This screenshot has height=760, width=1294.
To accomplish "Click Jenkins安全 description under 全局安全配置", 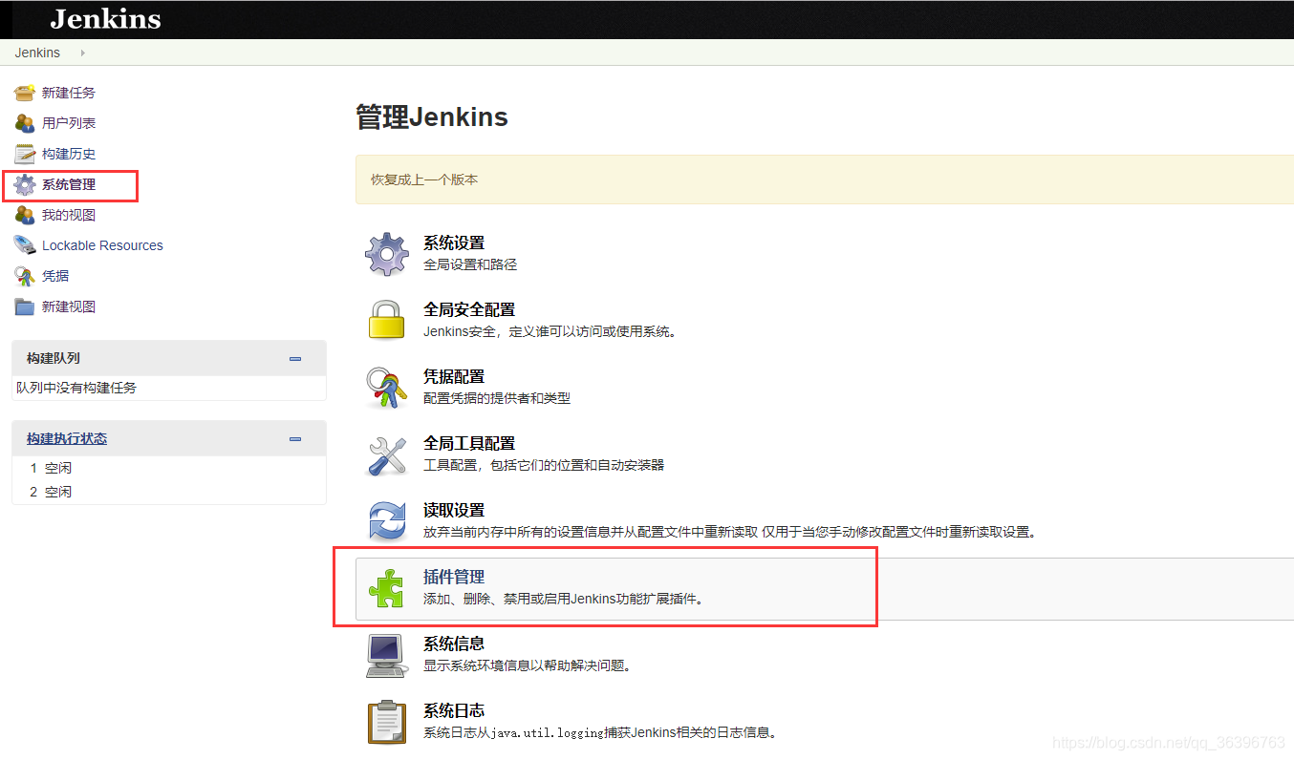I will 550,331.
